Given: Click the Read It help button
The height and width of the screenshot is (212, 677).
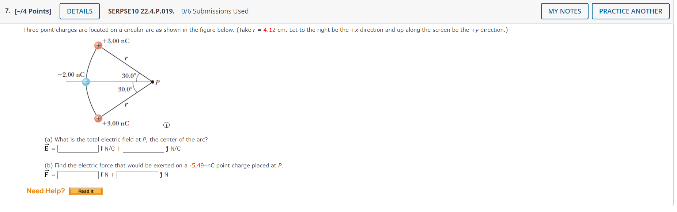Looking at the screenshot, I should tap(86, 191).
